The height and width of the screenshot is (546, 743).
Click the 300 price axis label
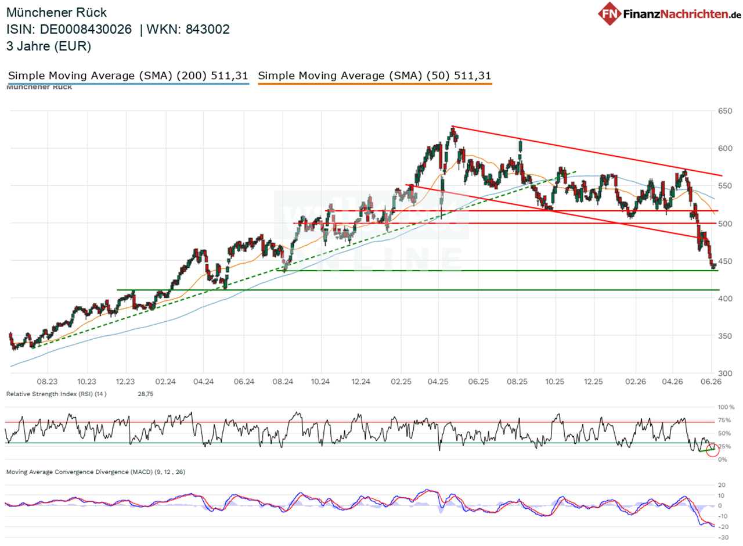click(724, 373)
